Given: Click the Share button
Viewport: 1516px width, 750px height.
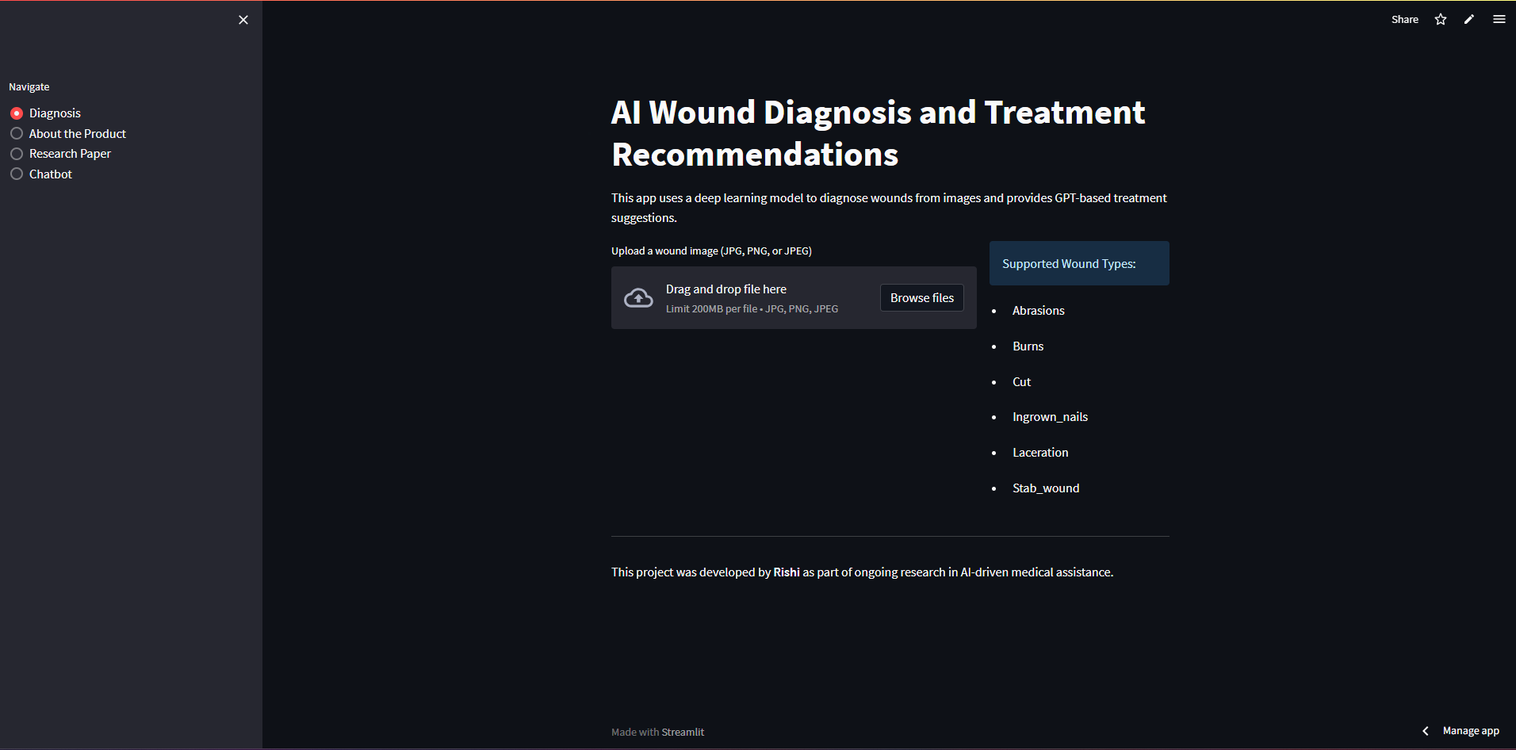Looking at the screenshot, I should (1404, 19).
